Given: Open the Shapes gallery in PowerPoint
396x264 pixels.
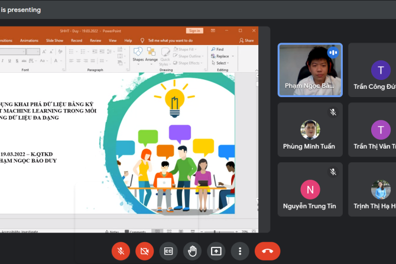Looking at the screenshot, I should [138, 54].
